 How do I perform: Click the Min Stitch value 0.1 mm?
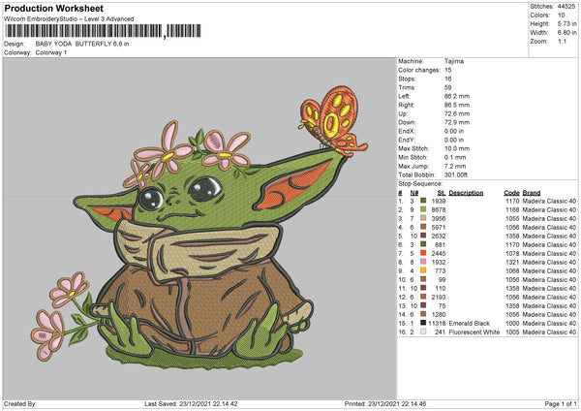tap(455, 157)
